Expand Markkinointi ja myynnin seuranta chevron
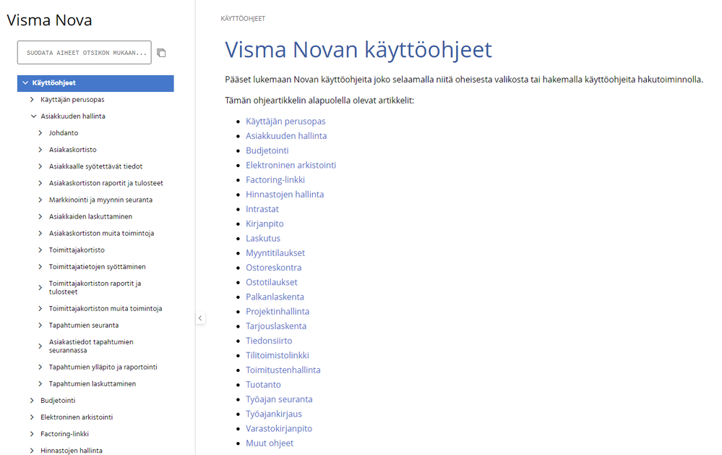This screenshot has width=722, height=455. [x=40, y=200]
